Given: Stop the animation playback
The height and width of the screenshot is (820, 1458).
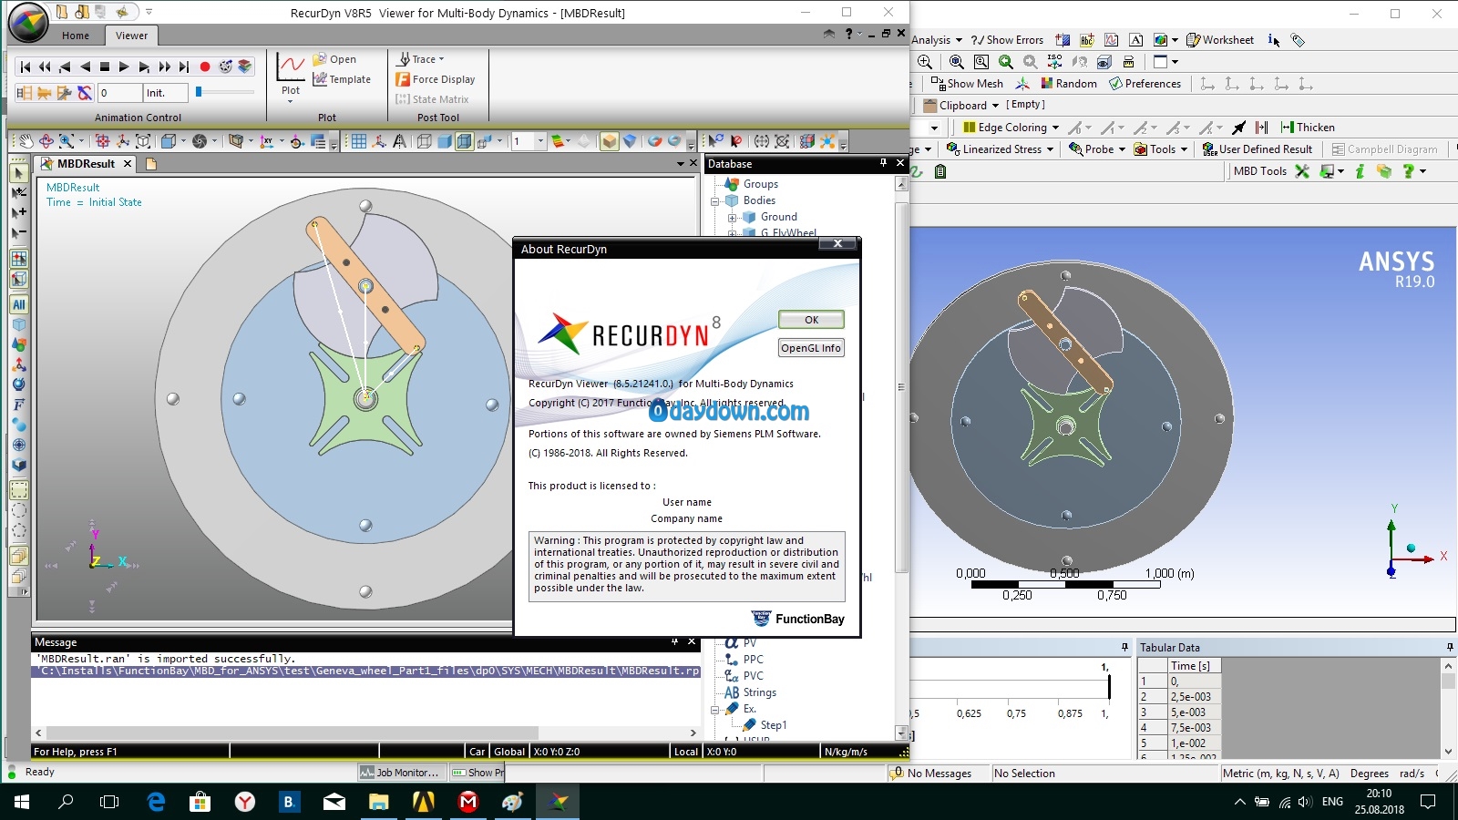Looking at the screenshot, I should [104, 67].
